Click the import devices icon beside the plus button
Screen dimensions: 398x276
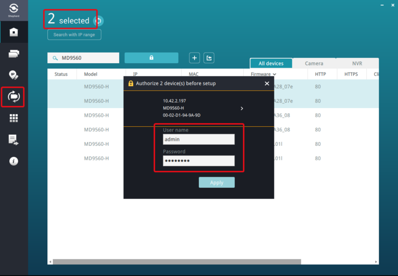pyautogui.click(x=209, y=58)
